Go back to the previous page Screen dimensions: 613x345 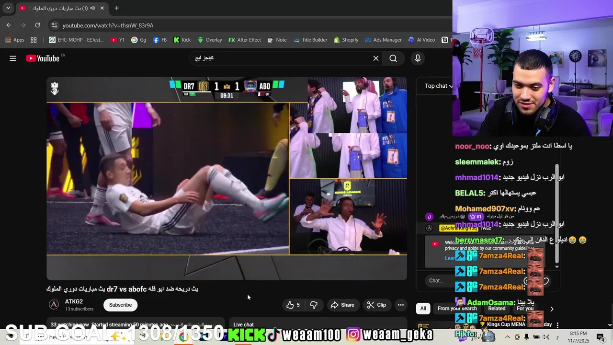tap(9, 25)
